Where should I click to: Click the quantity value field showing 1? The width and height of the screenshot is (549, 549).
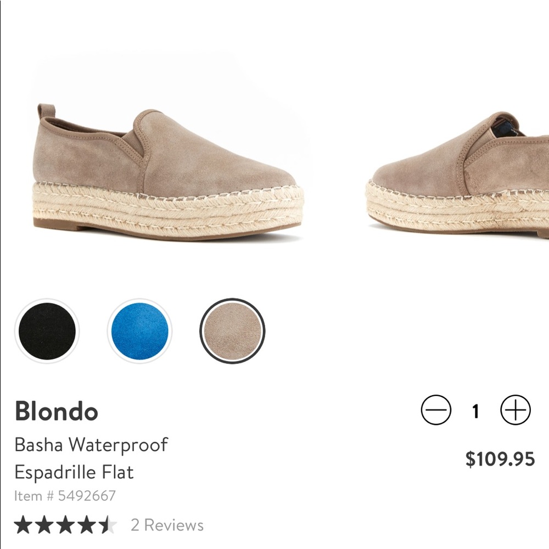pos(475,409)
